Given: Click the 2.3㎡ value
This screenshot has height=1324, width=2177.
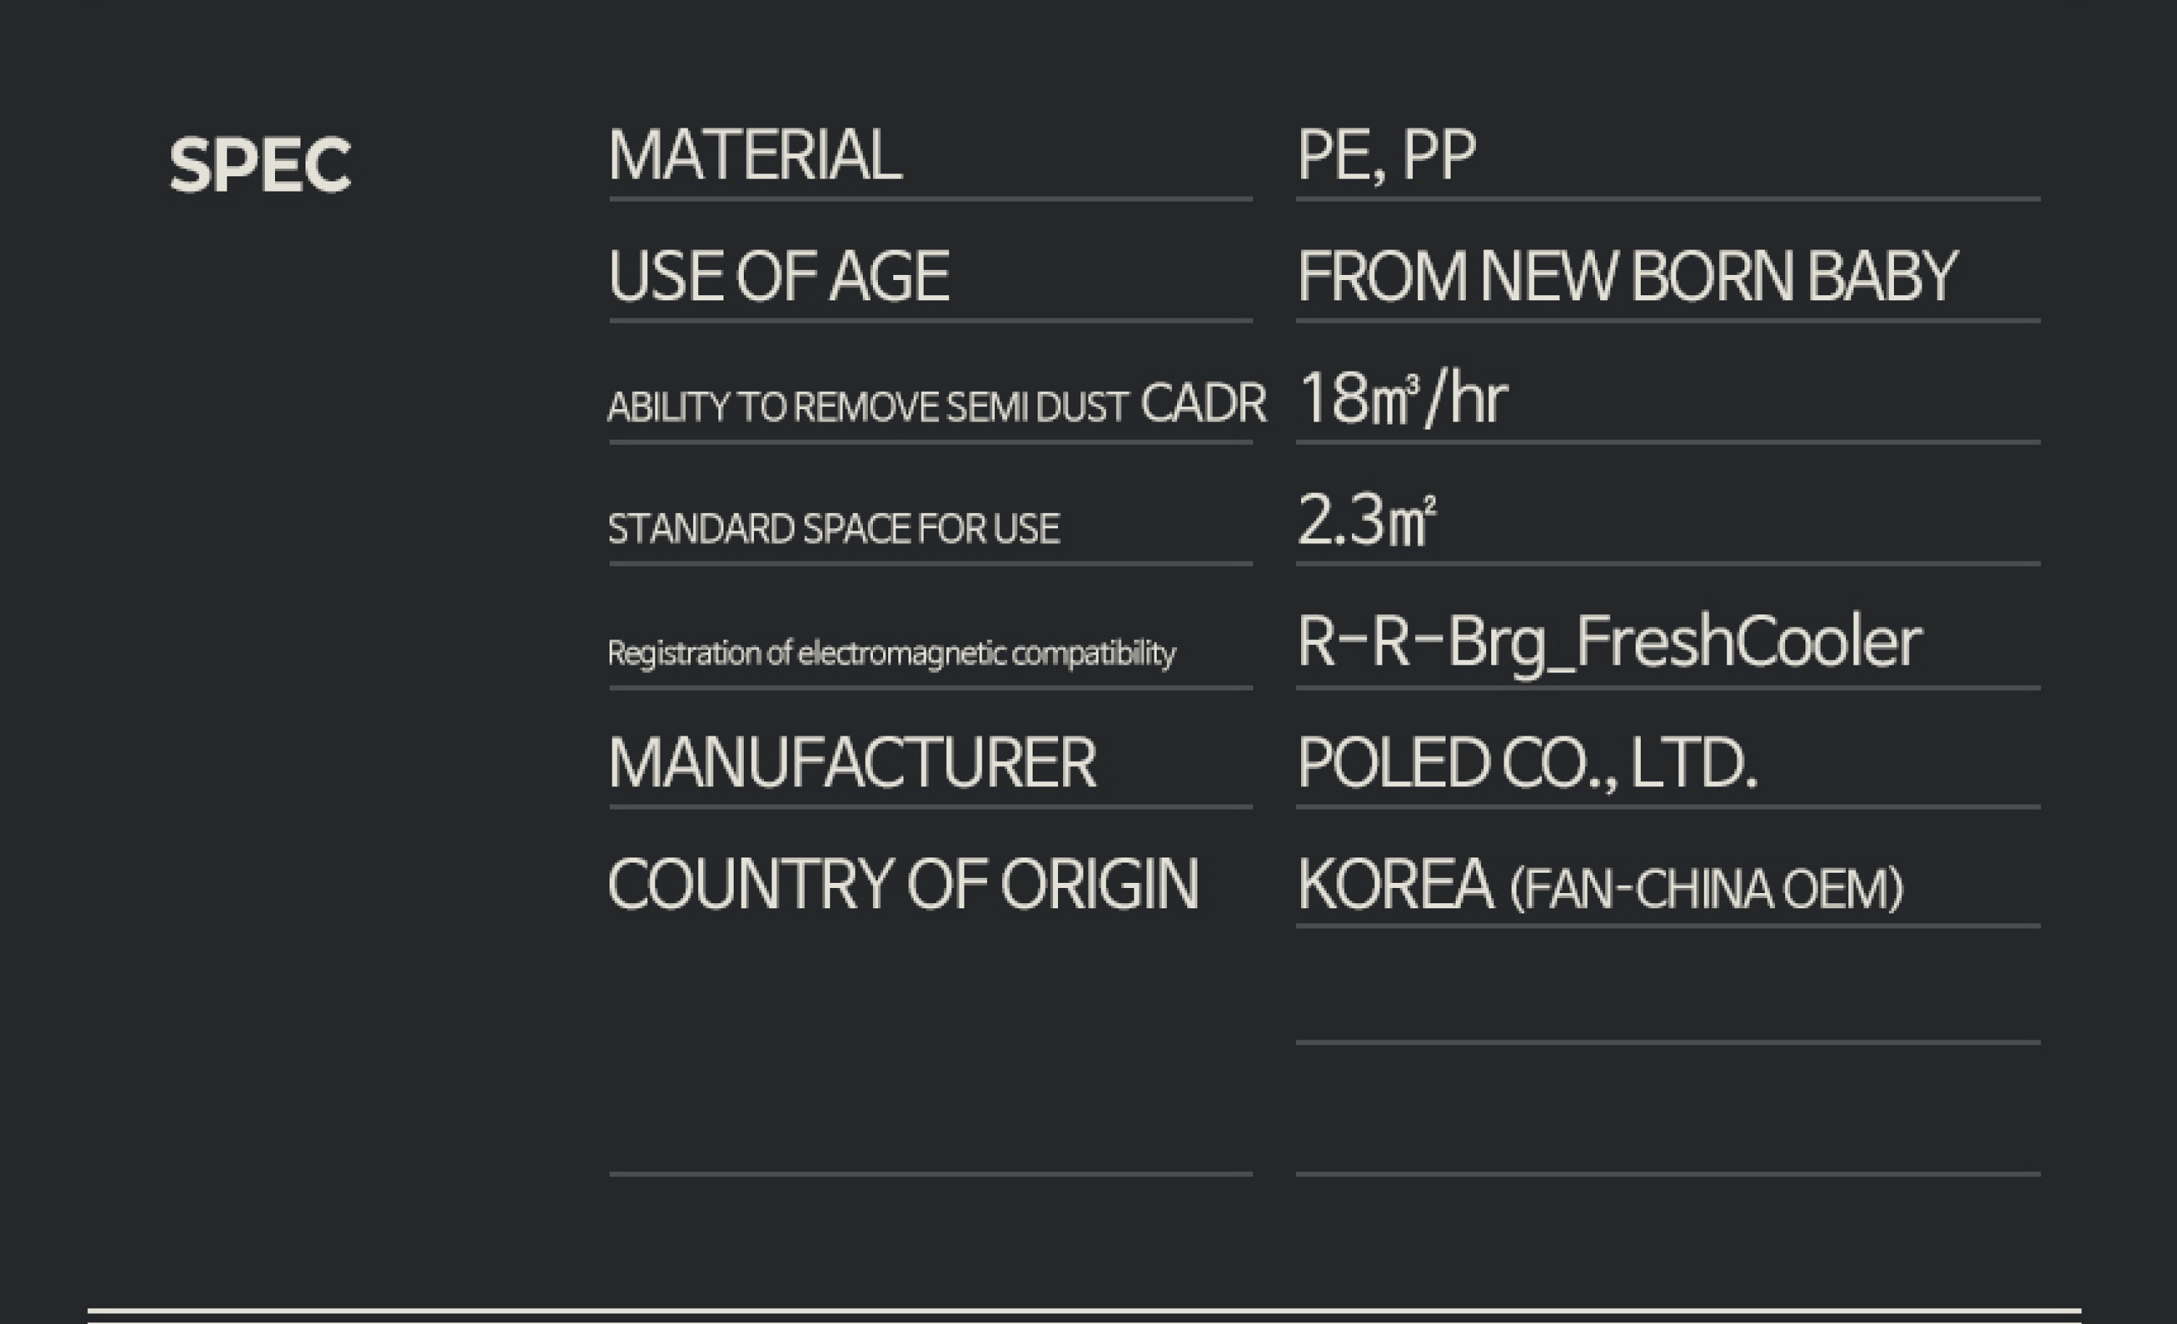Looking at the screenshot, I should pyautogui.click(x=1366, y=520).
